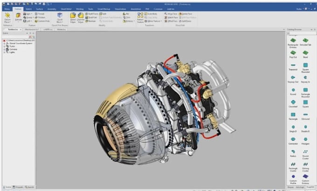Open the Add-ins ribbon tab
This screenshot has height=191, width=317.
coord(171,9)
